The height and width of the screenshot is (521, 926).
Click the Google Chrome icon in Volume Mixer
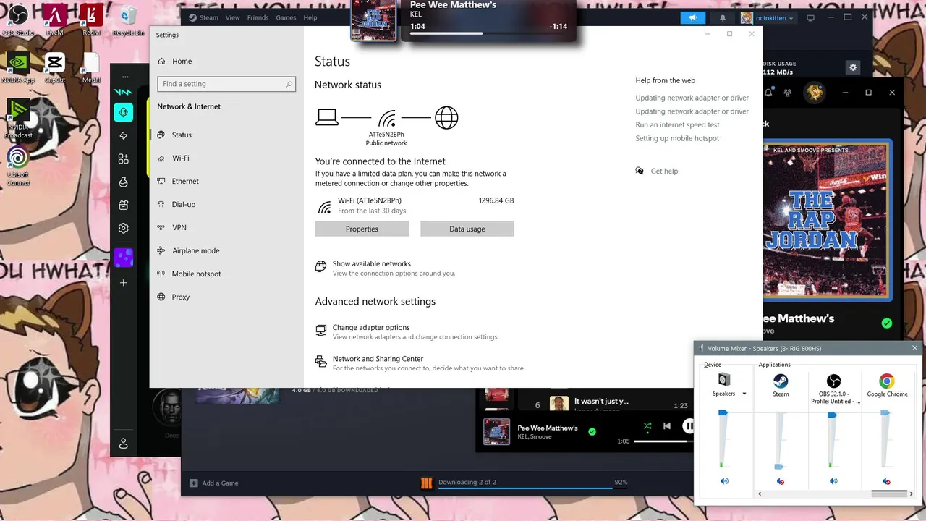(x=887, y=380)
